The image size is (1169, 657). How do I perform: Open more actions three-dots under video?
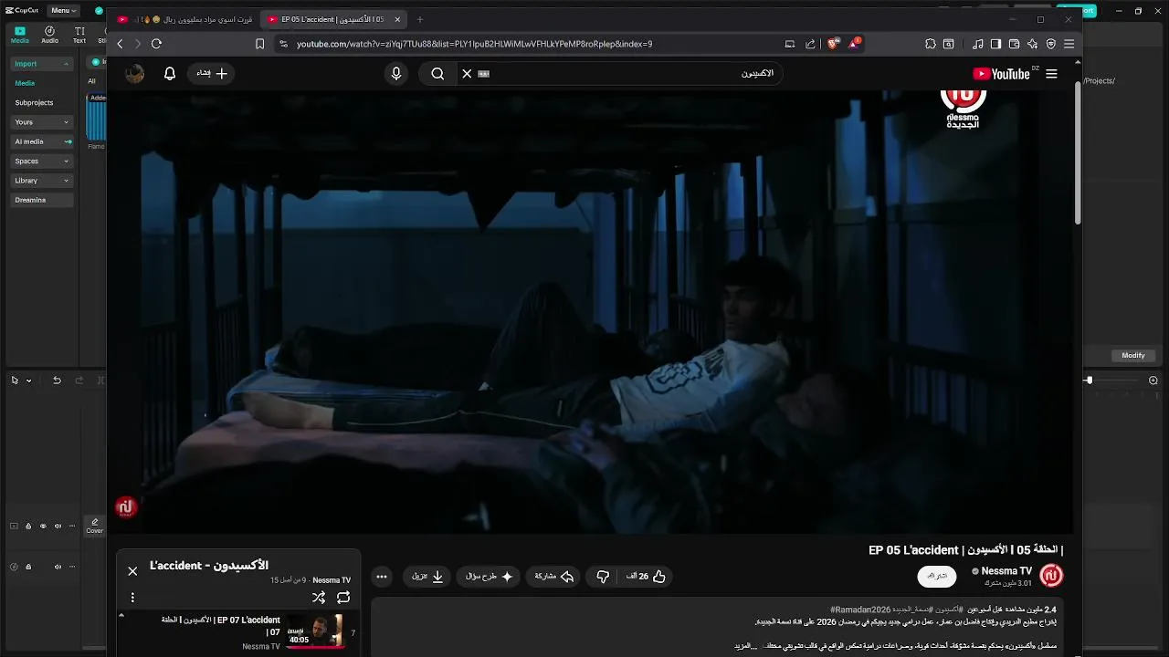point(382,577)
